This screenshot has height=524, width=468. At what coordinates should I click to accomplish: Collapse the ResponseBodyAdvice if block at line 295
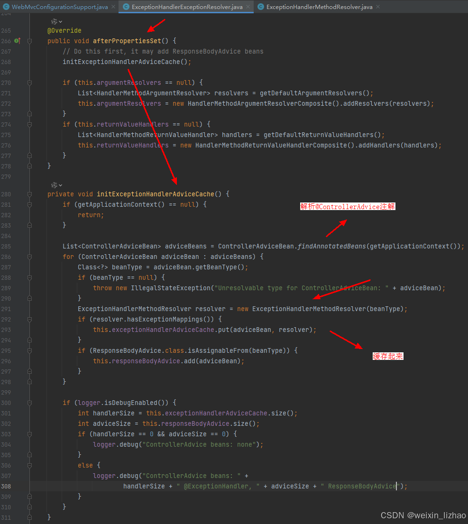point(29,350)
